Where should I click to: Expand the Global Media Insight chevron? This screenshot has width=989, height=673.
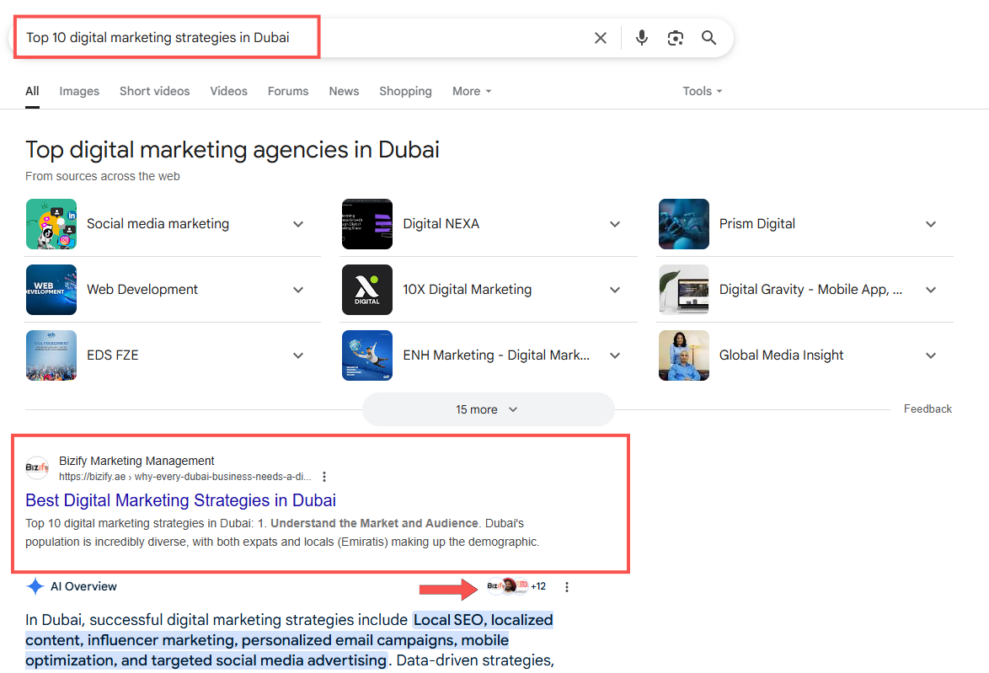[x=931, y=355]
